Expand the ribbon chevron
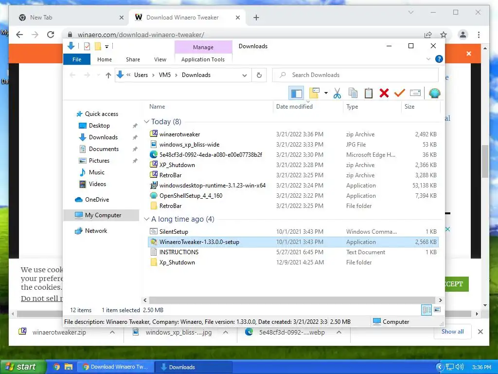 point(428,59)
